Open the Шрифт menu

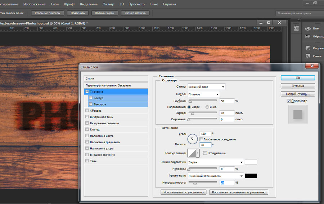coord(69,4)
